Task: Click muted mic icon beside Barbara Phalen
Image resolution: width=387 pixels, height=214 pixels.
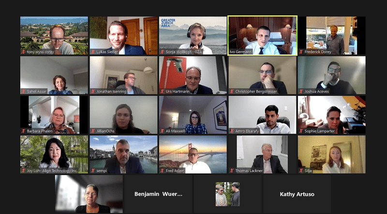Action: point(24,131)
